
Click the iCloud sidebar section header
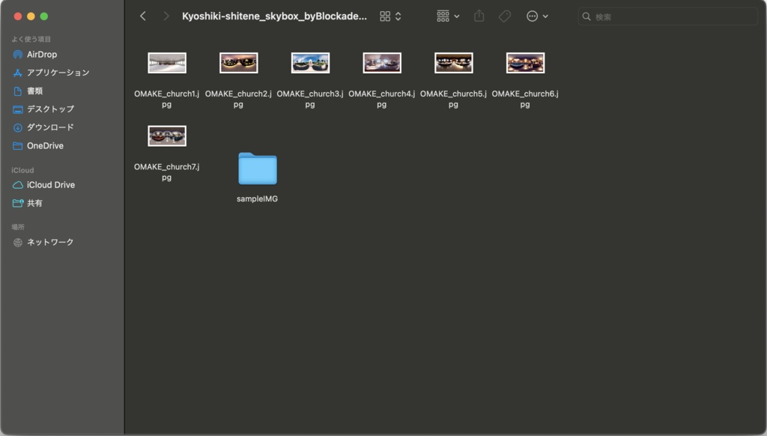coord(22,170)
